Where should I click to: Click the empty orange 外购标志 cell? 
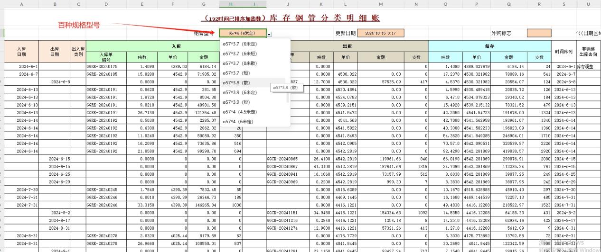tap(539, 34)
